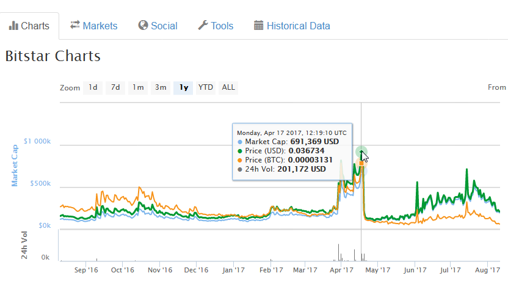This screenshot has width=508, height=284.
Task: Show ALL time chart range
Action: 228,87
